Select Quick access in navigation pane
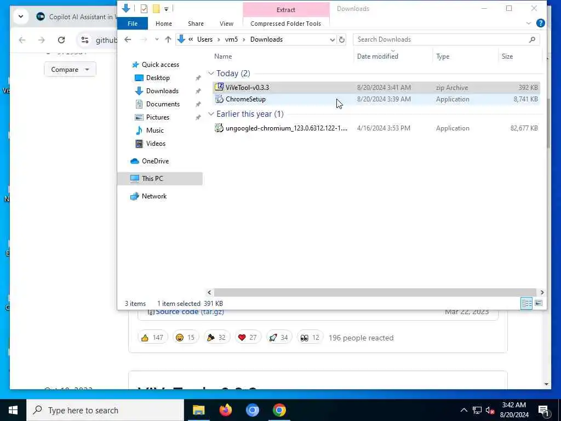The image size is (561, 421). pyautogui.click(x=161, y=65)
